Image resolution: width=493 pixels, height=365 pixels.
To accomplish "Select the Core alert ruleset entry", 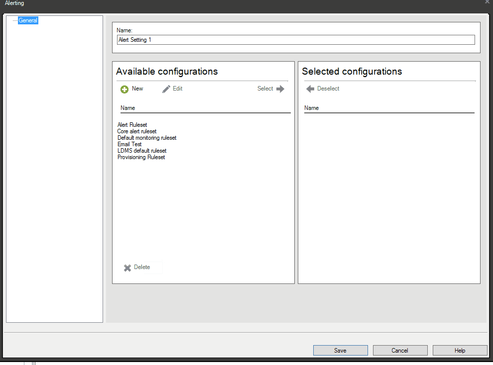I will click(x=136, y=131).
